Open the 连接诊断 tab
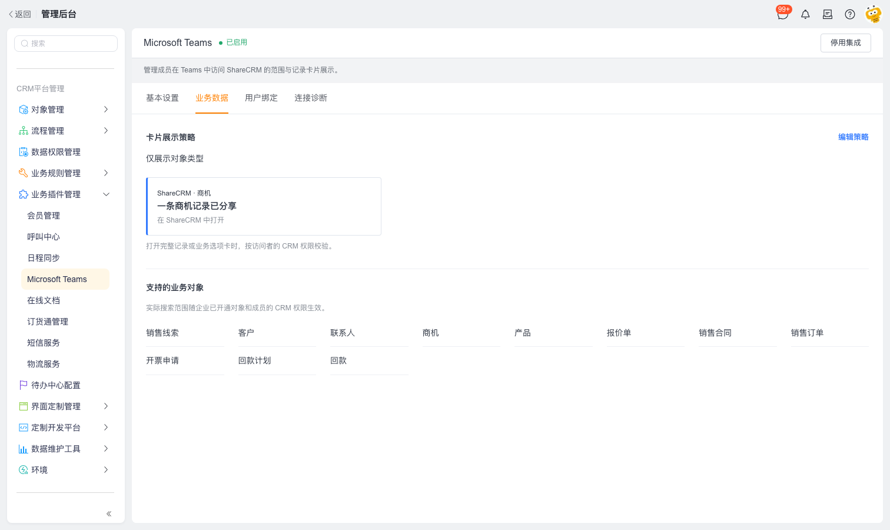The image size is (890, 530). click(311, 98)
